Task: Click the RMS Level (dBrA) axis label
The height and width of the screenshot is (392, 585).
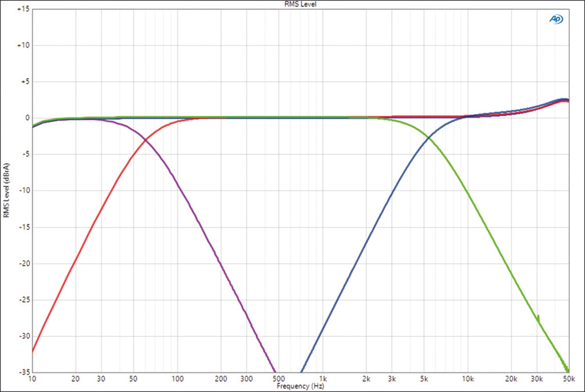Action: [x=6, y=190]
